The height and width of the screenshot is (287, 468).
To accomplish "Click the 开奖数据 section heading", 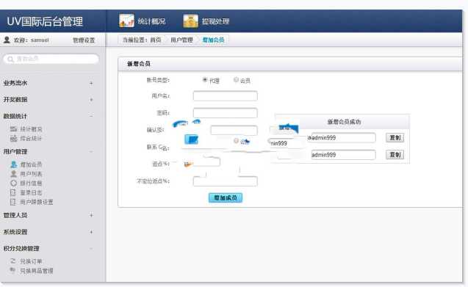I will pyautogui.click(x=15, y=99).
